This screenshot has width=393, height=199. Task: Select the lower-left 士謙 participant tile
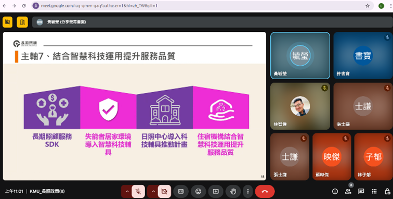(x=290, y=156)
